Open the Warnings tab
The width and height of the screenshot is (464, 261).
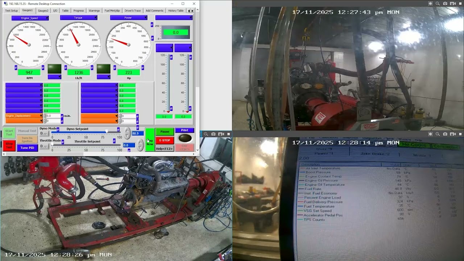[x=94, y=11]
